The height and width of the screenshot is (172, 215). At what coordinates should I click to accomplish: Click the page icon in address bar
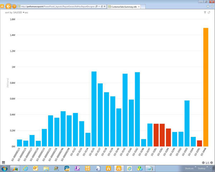click(19, 6)
